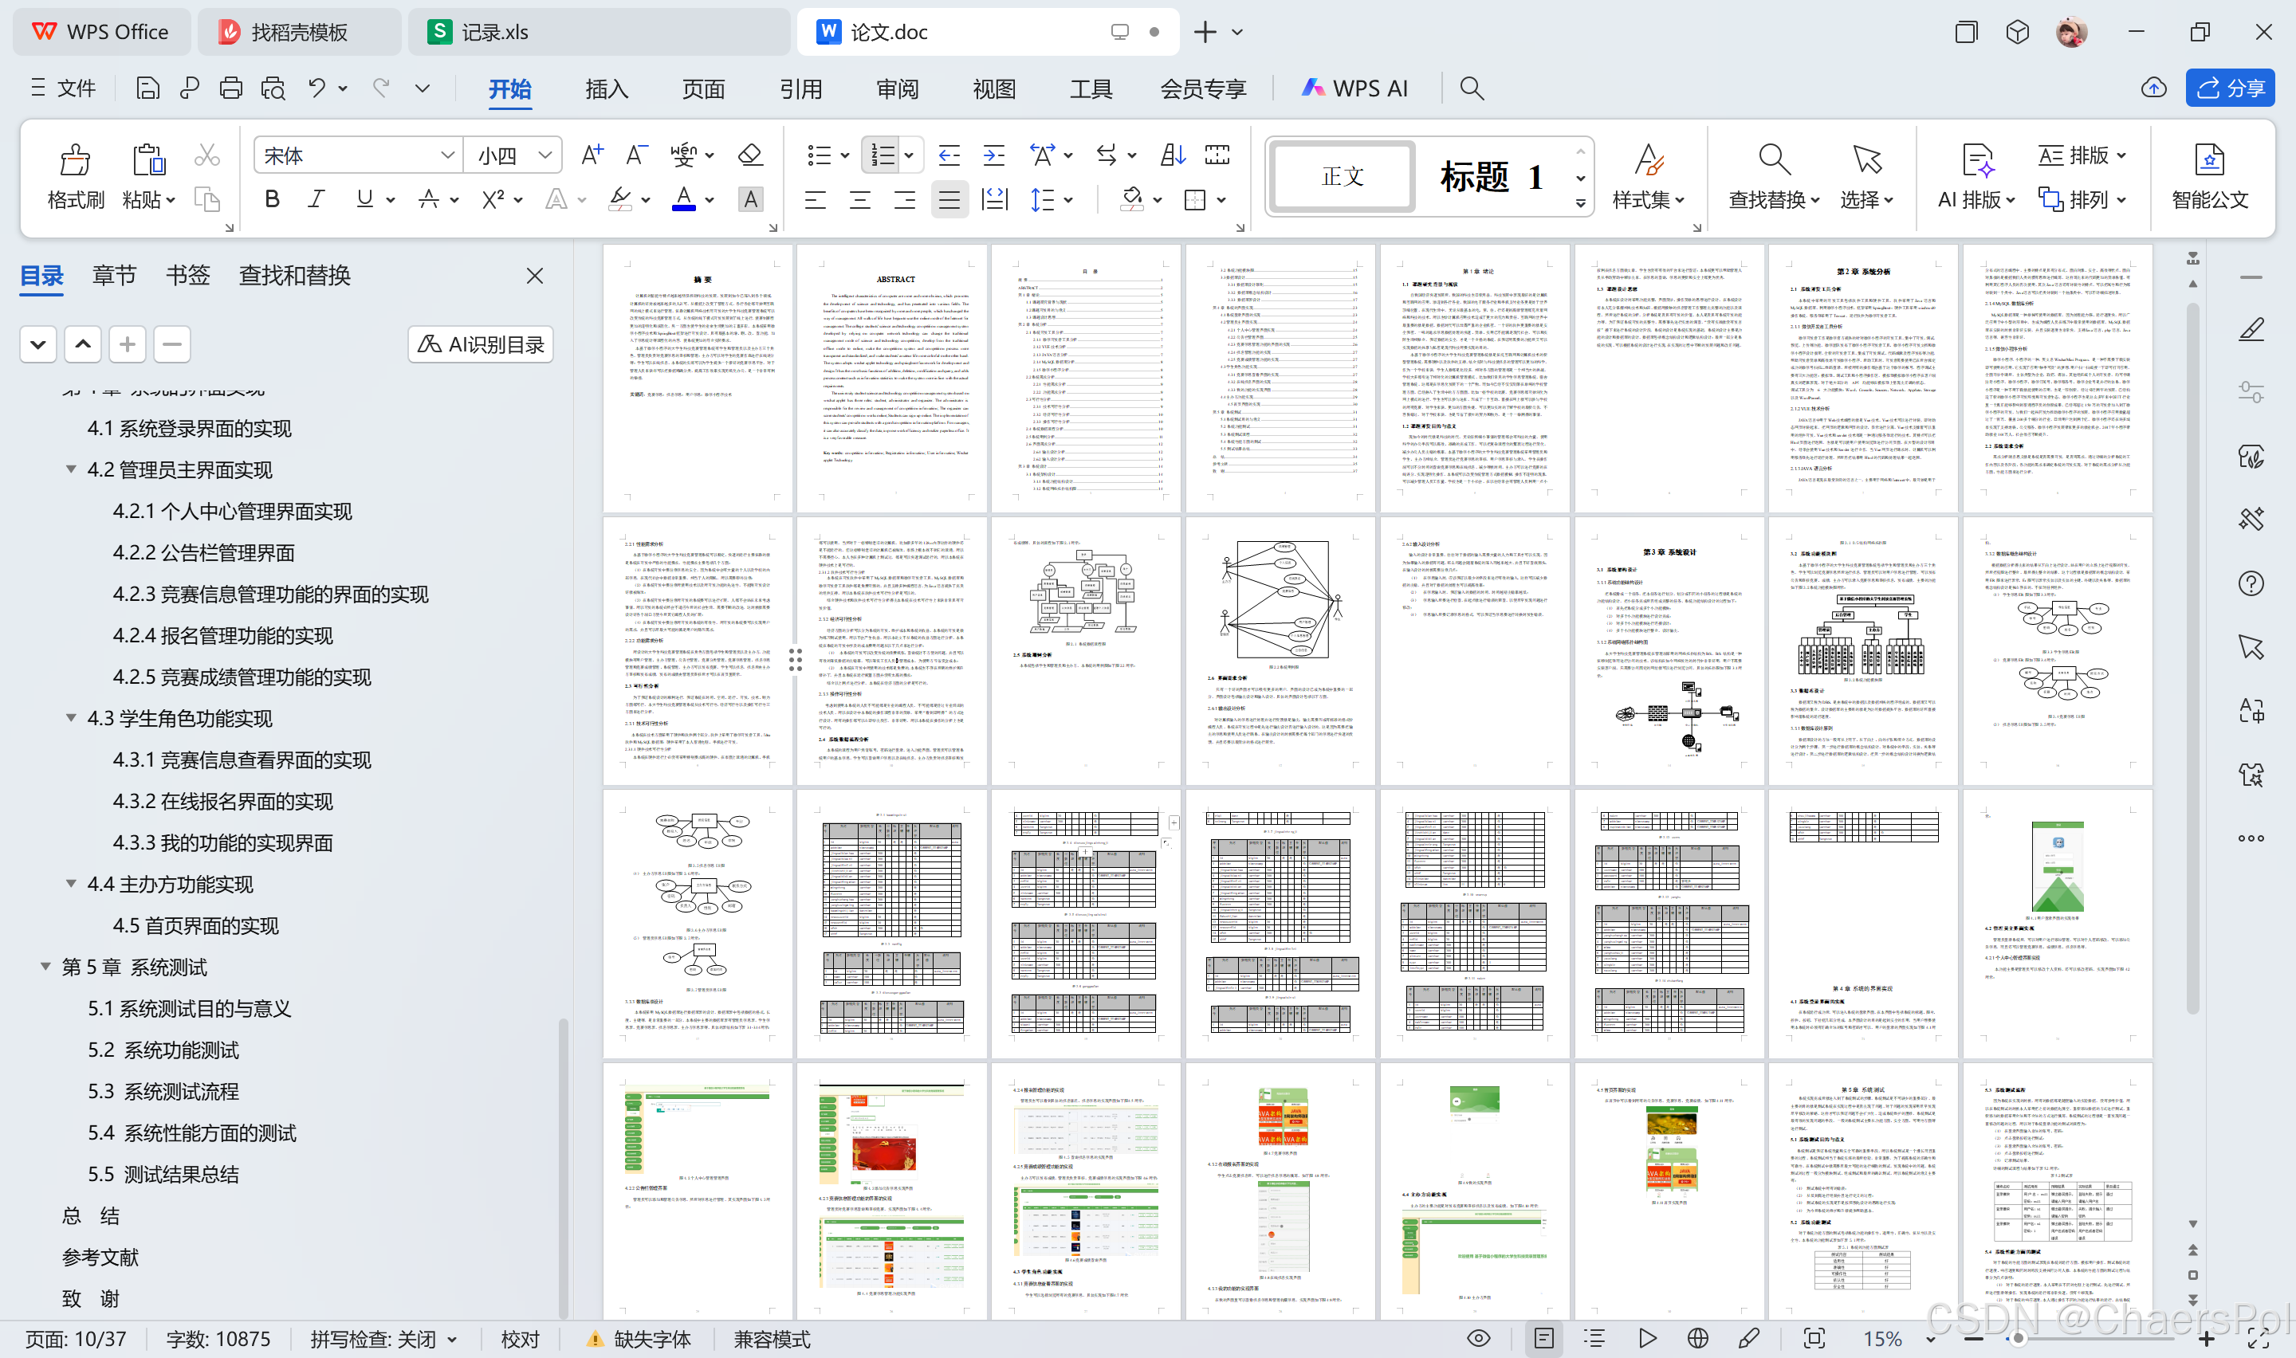Click the three-dots more icon in right sidebar
This screenshot has height=1358, width=2296.
pyautogui.click(x=2251, y=838)
